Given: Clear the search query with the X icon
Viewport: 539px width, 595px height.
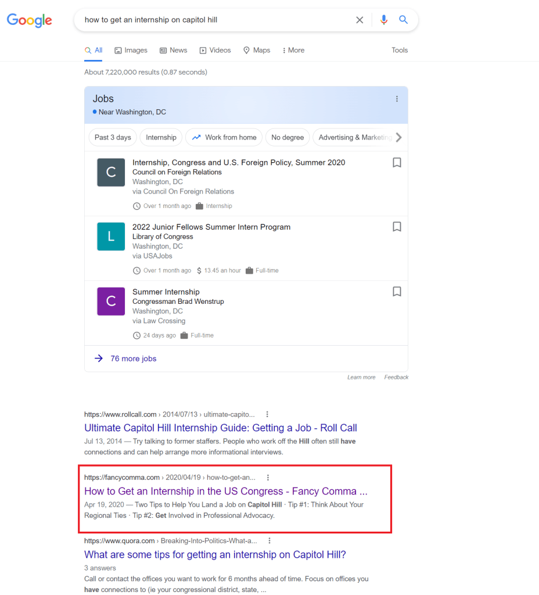Looking at the screenshot, I should coord(360,19).
